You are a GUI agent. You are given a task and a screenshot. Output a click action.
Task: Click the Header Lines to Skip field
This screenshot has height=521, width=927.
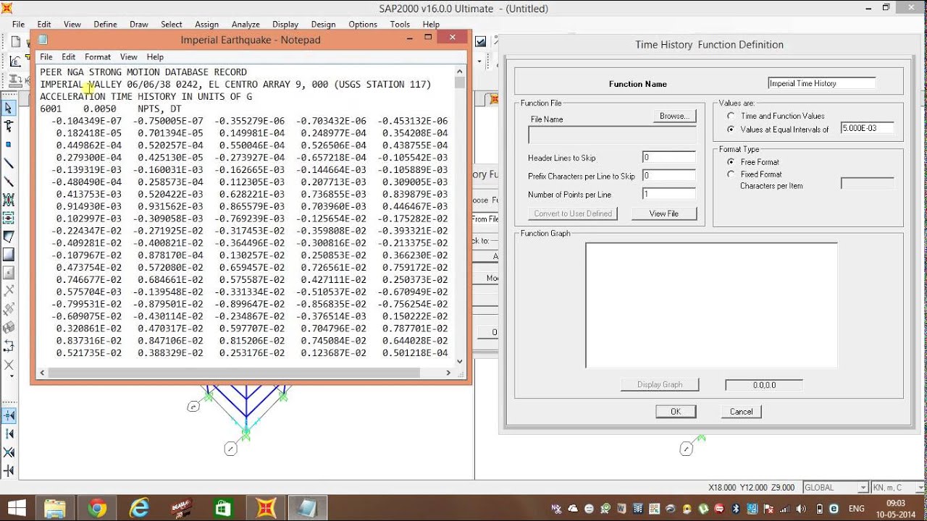point(669,157)
